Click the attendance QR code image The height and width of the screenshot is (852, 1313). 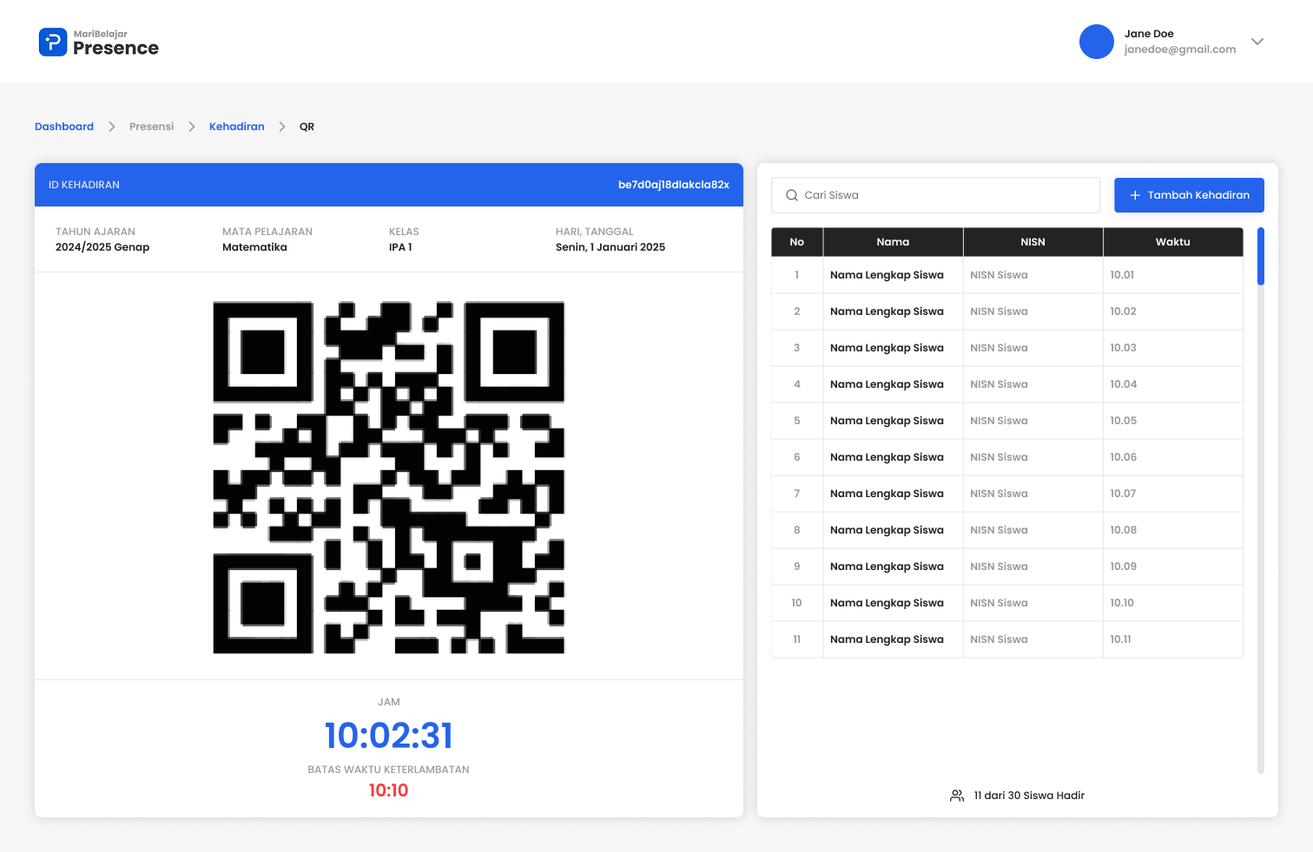(x=389, y=477)
